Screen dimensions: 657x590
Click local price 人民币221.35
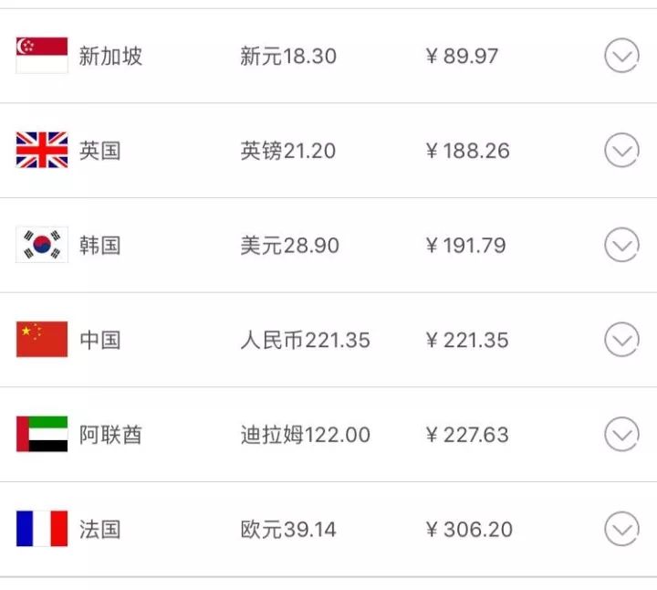click(305, 341)
